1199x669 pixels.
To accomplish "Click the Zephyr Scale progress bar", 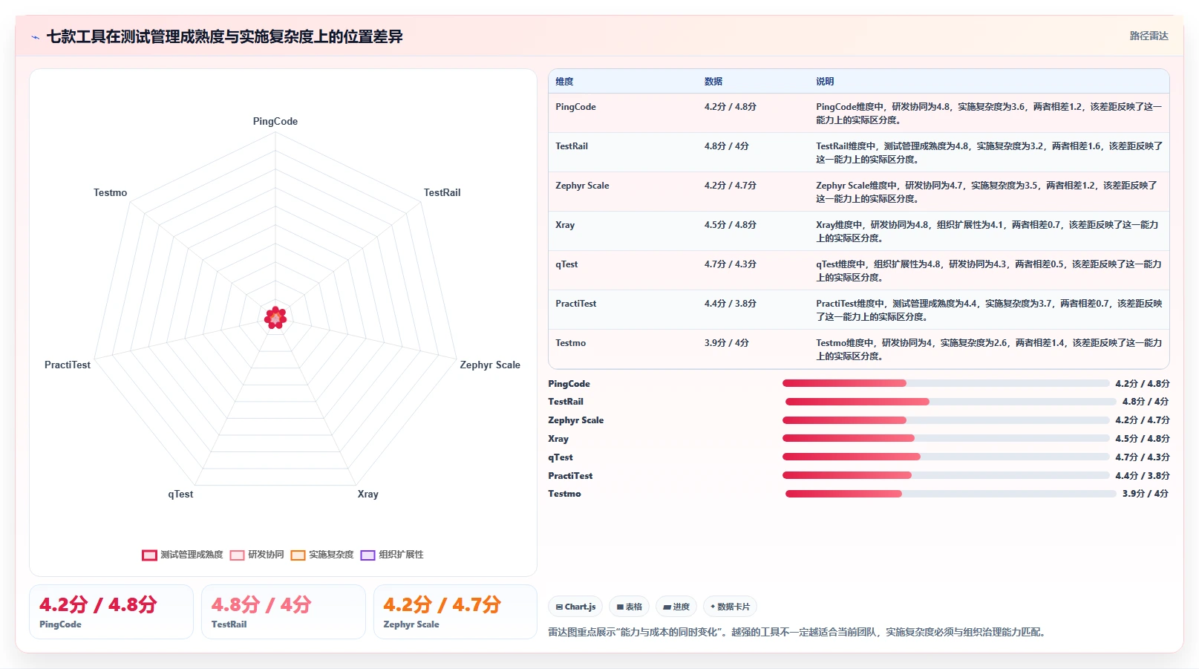I will coord(946,420).
